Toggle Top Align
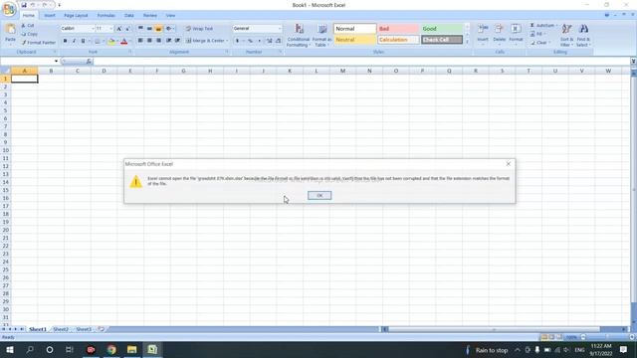Viewport: 637px width, 358px height. tap(140, 29)
